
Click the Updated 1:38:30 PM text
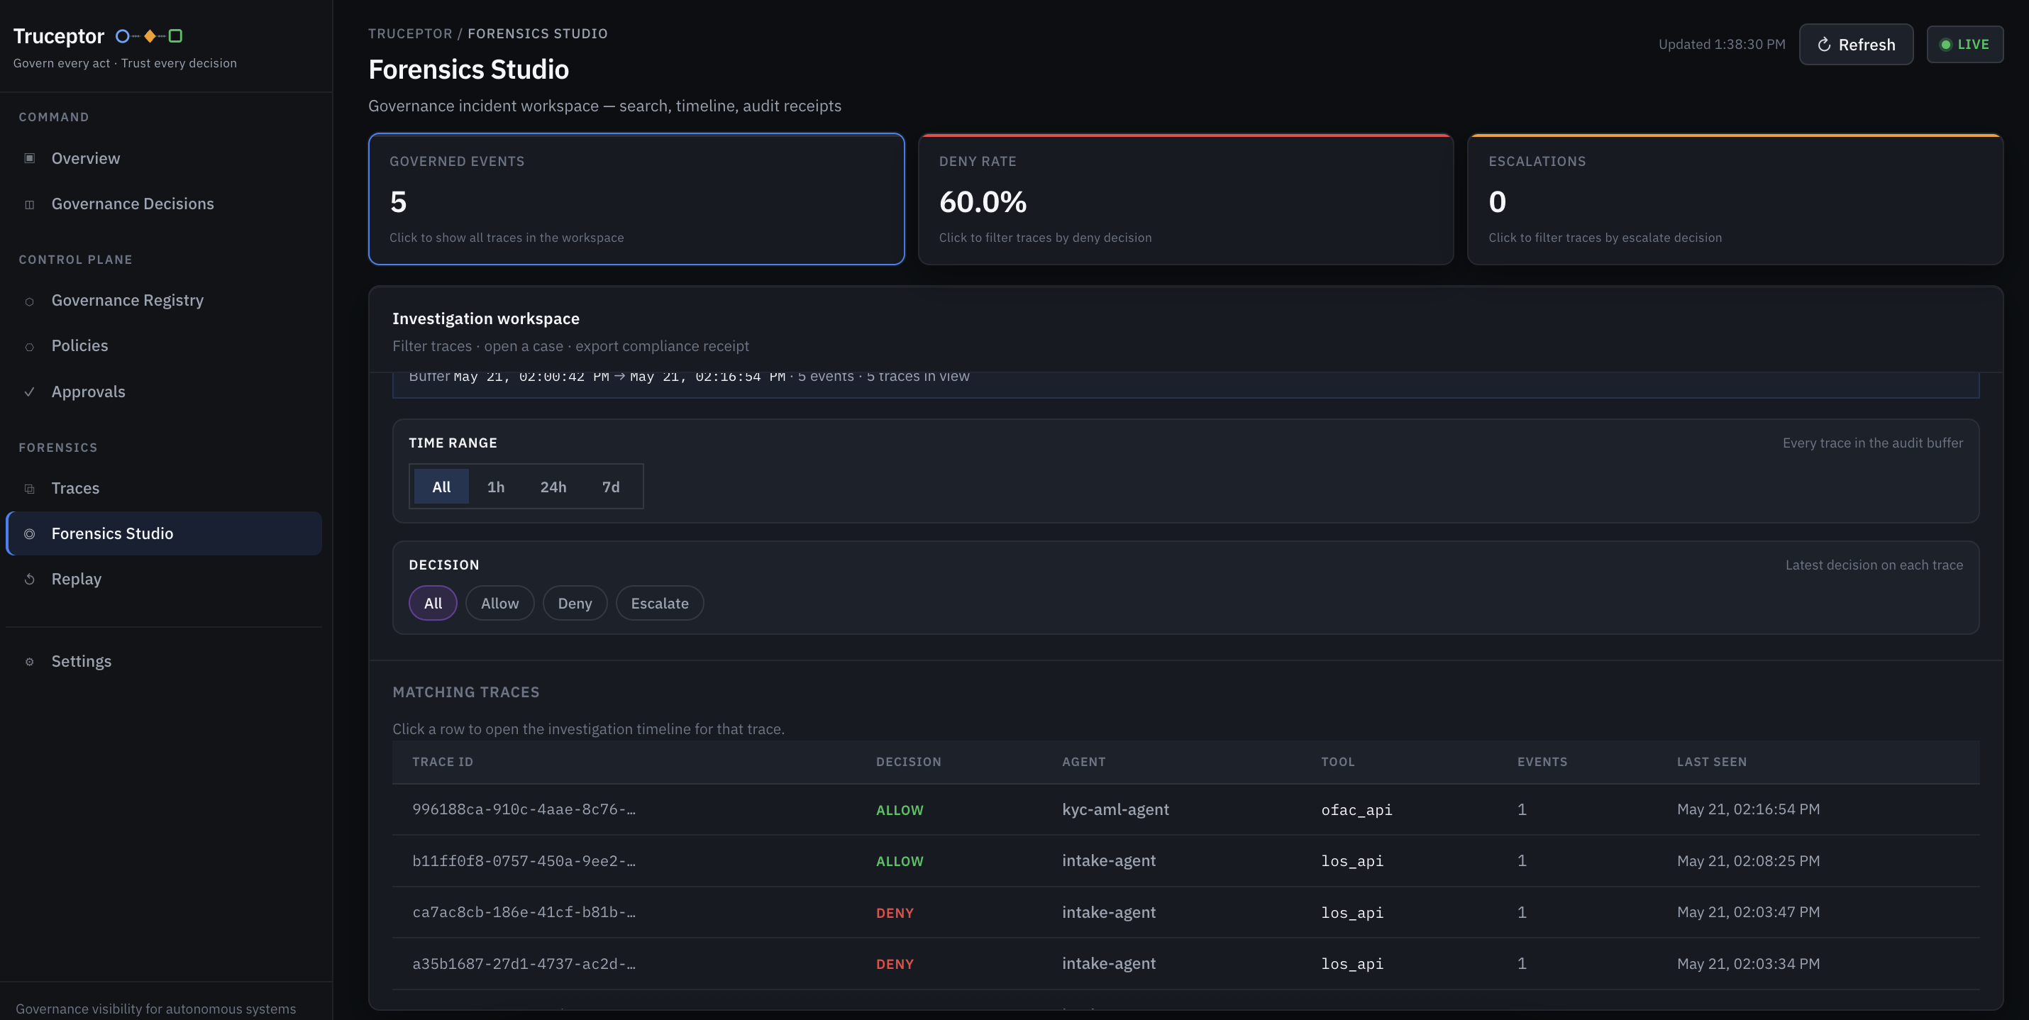tap(1721, 45)
